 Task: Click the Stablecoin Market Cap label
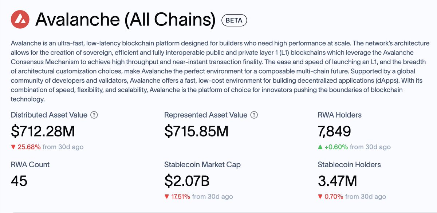pos(202,165)
